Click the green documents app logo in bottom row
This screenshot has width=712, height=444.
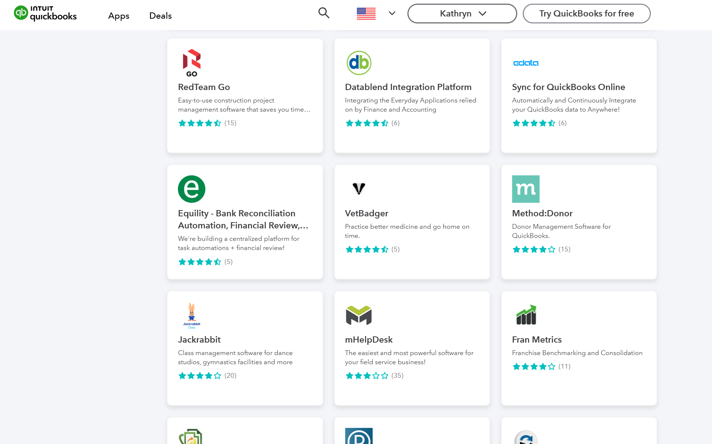click(x=191, y=436)
